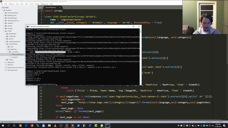Open DiscountHunter.py in the sidebar

(x=17, y=54)
